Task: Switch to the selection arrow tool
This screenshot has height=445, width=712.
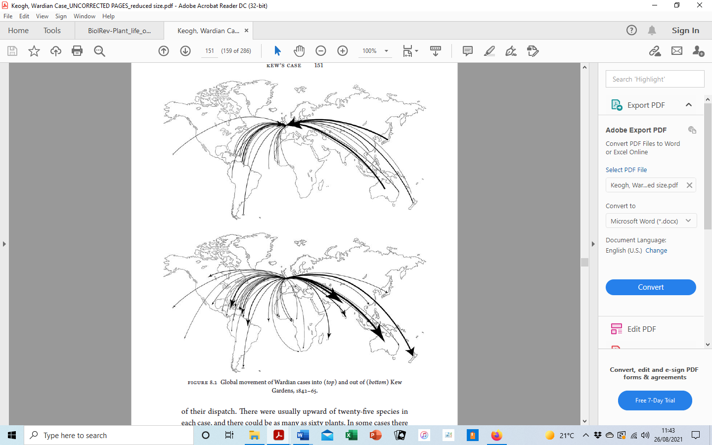Action: click(x=277, y=50)
